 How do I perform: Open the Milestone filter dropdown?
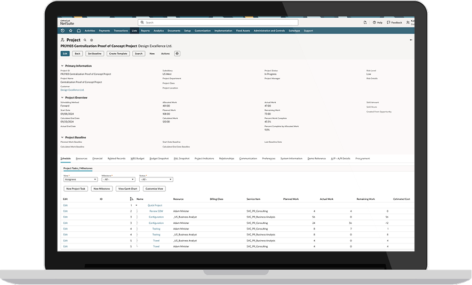118,180
